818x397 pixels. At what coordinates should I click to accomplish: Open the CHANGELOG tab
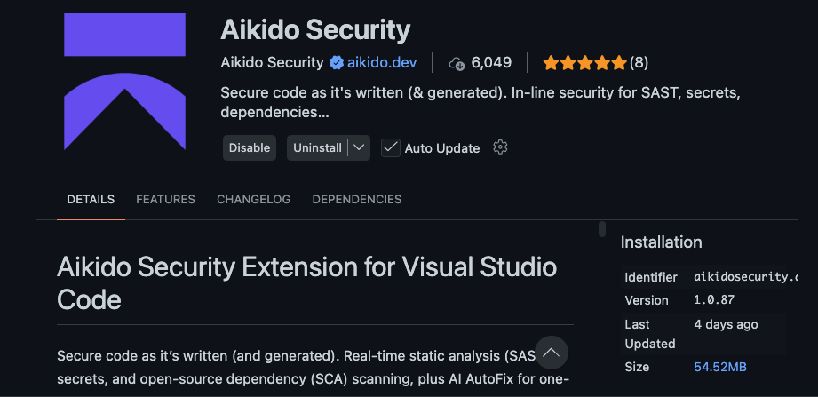click(x=253, y=199)
